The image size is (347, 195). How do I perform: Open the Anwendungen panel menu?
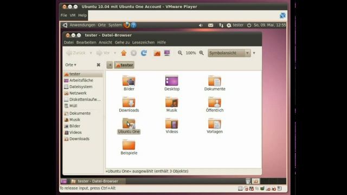pyautogui.click(x=82, y=25)
